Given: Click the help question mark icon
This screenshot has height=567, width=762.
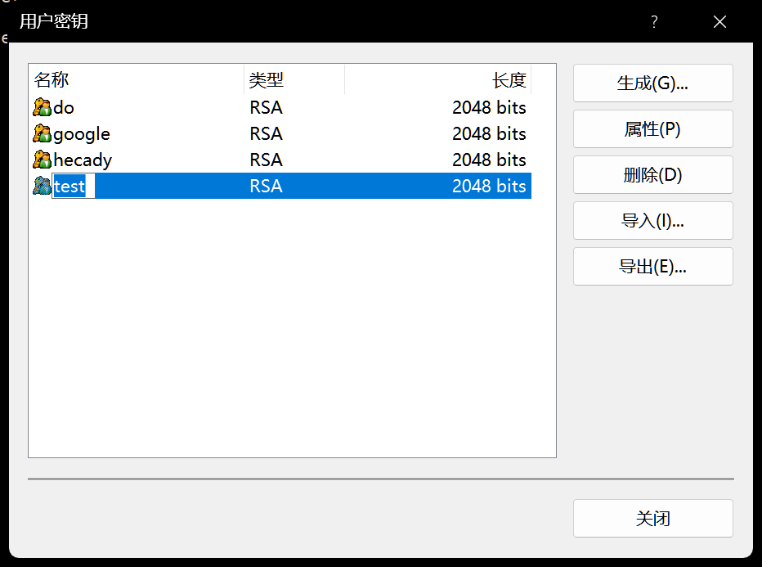Looking at the screenshot, I should [654, 22].
